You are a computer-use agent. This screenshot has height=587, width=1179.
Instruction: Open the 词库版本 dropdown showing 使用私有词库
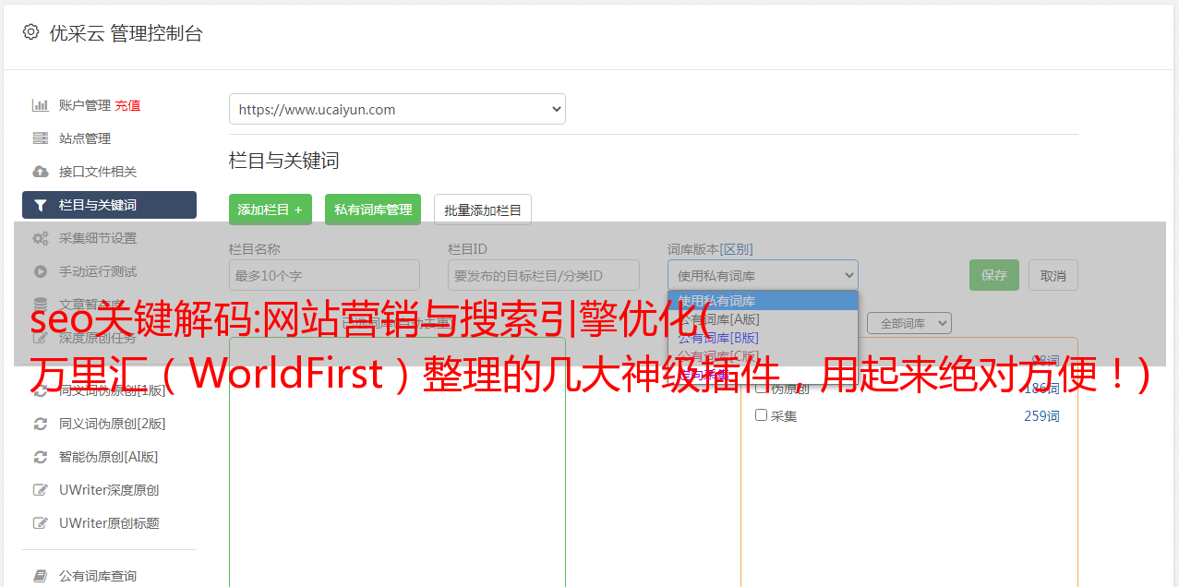coord(763,275)
